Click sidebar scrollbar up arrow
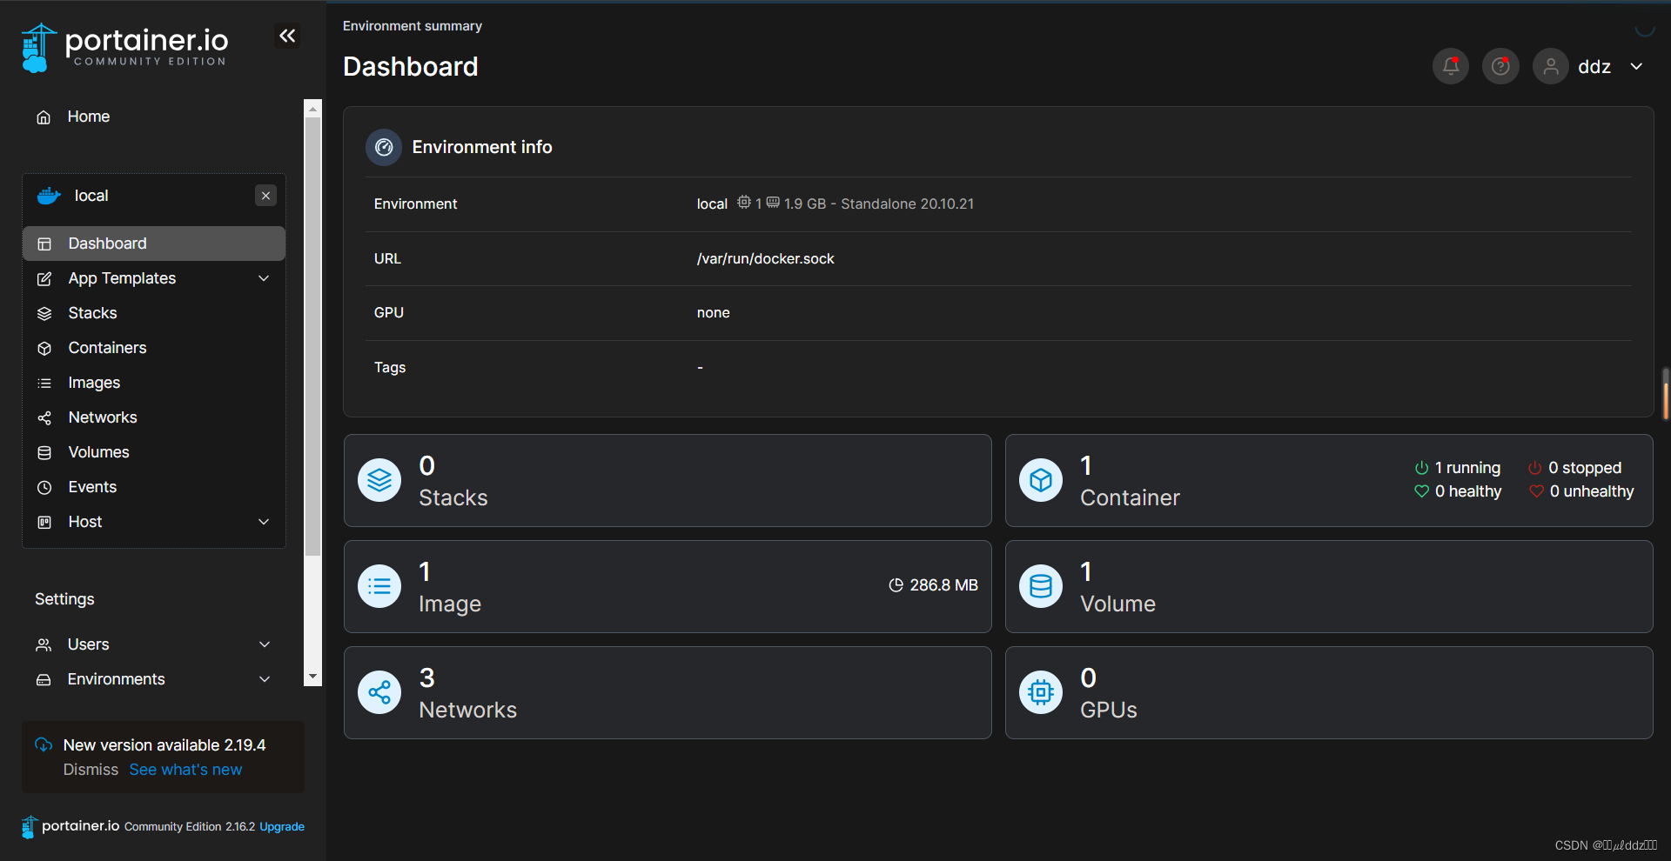 click(312, 109)
